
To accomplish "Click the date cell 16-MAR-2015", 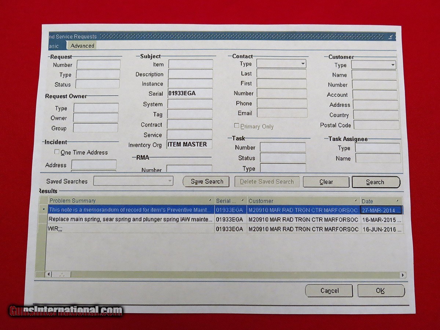I will point(382,220).
